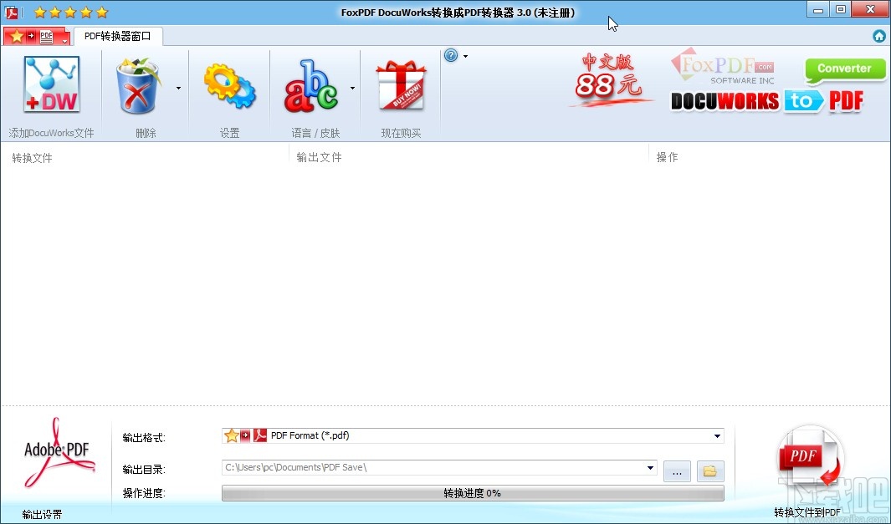Select the 添加DocuWorks文件 tool icon
Viewport: 891px width, 524px height.
coord(50,84)
